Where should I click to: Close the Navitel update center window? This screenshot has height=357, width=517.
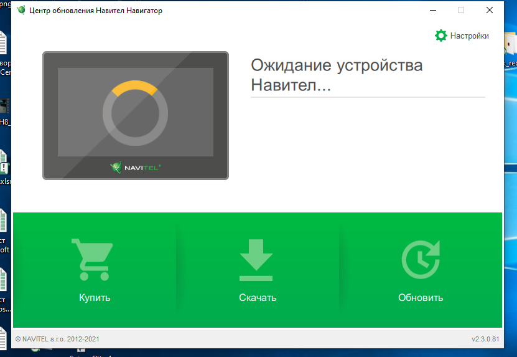pyautogui.click(x=490, y=10)
